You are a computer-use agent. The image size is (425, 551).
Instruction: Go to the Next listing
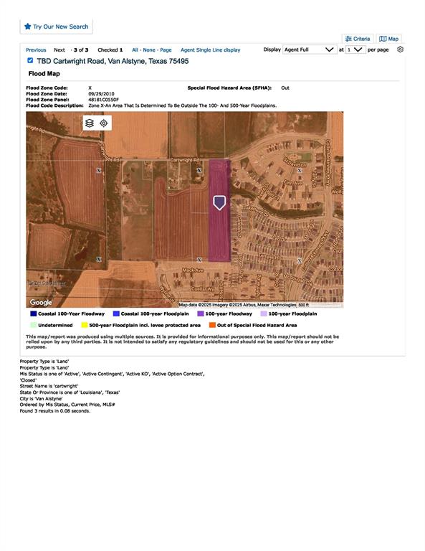coord(59,50)
